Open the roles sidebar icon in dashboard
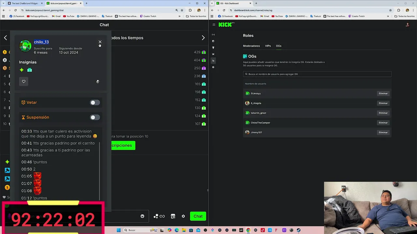 [x=213, y=61]
